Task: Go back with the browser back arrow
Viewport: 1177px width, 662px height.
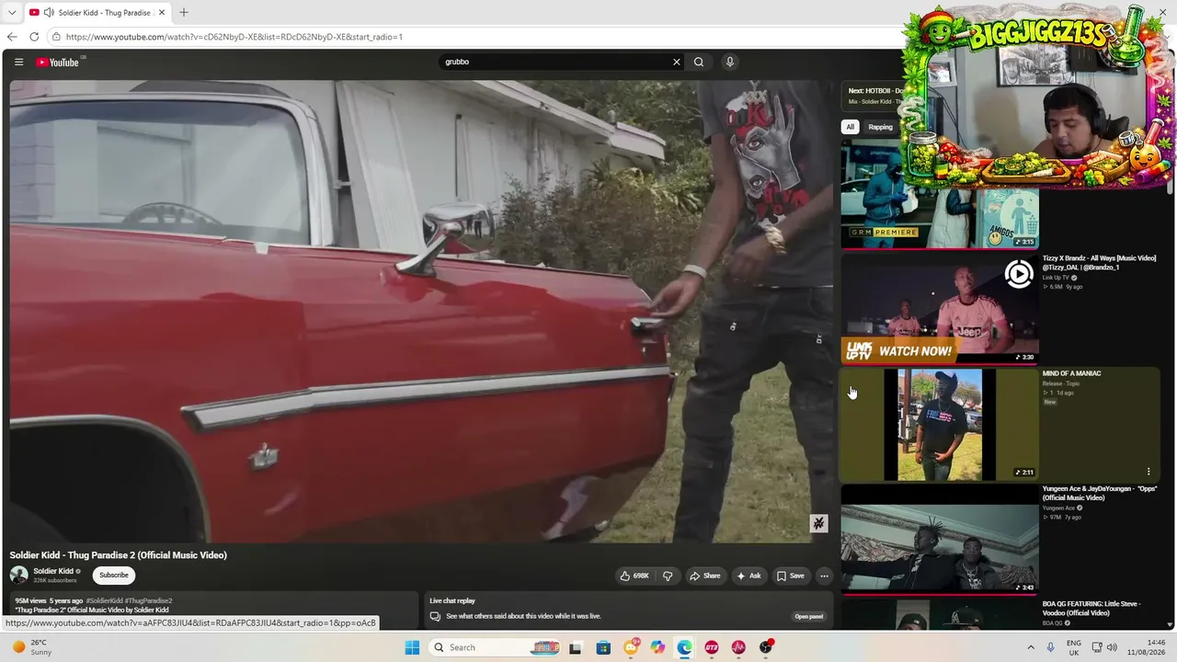Action: (x=12, y=37)
